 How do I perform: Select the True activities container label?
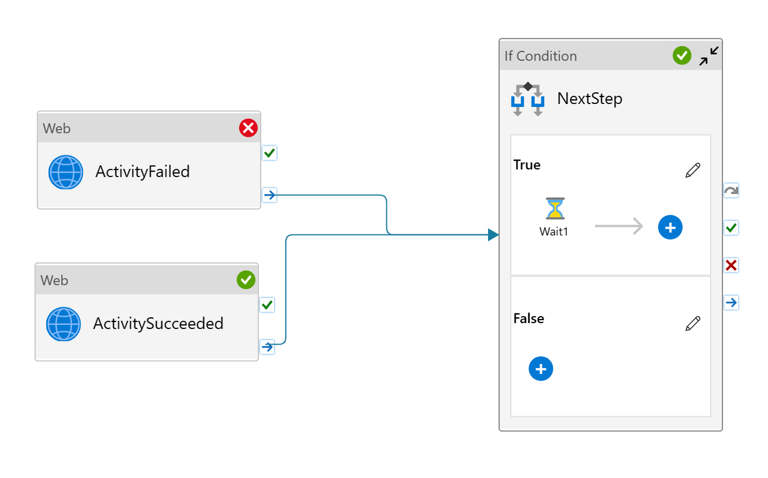pos(527,165)
